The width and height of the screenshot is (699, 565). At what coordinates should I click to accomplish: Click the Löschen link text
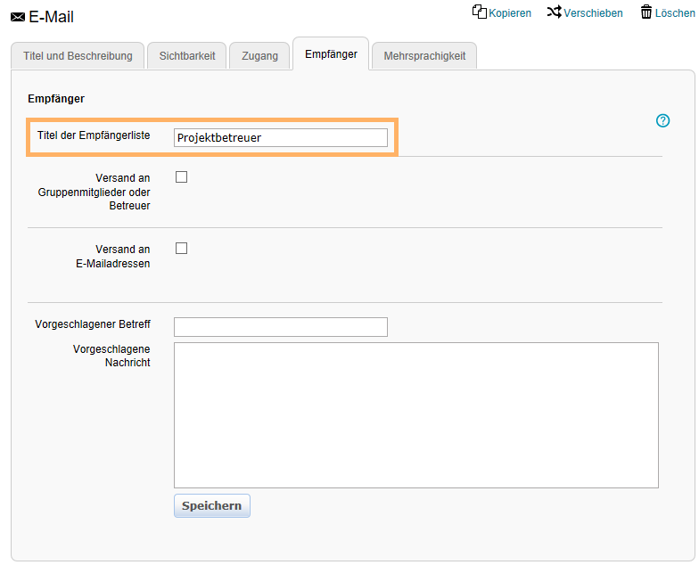tap(675, 13)
